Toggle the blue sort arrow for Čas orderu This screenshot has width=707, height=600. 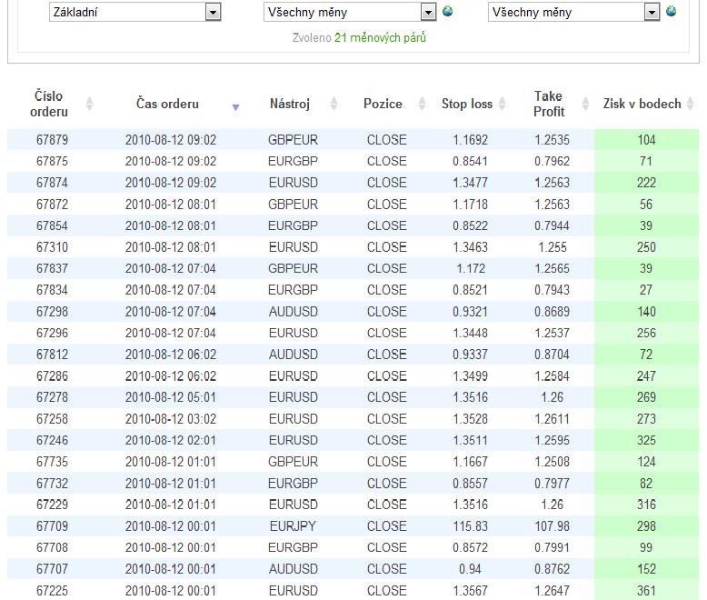(235, 106)
